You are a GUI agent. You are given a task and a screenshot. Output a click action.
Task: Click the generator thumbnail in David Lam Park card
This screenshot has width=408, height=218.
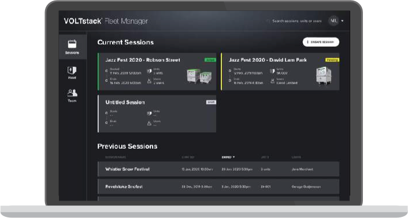click(x=324, y=76)
